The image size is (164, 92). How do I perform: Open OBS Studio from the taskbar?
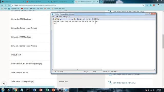click(60, 90)
